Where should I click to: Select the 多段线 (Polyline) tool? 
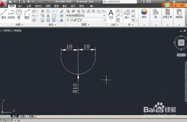tap(11, 14)
